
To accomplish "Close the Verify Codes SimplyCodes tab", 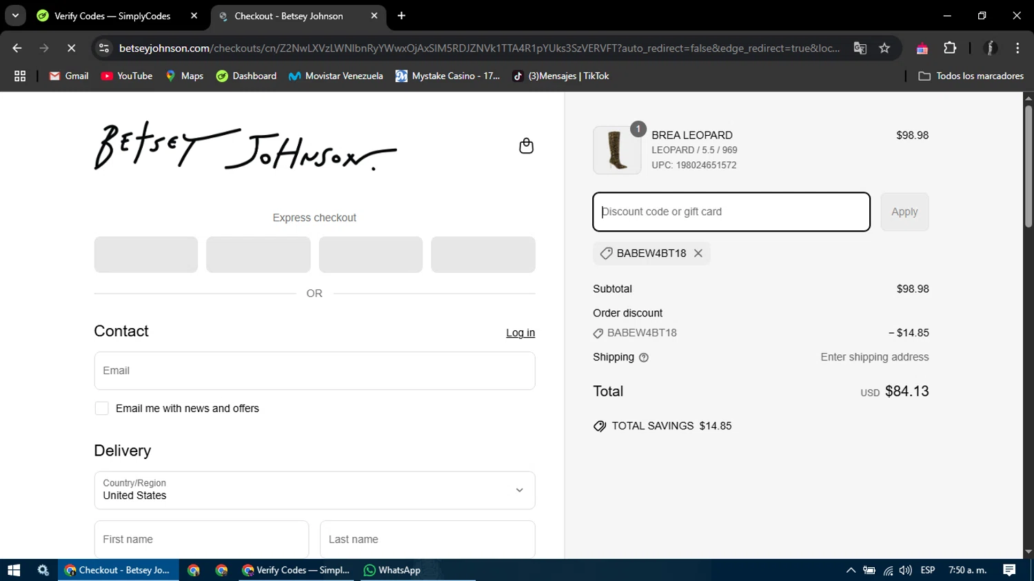I will pyautogui.click(x=194, y=16).
